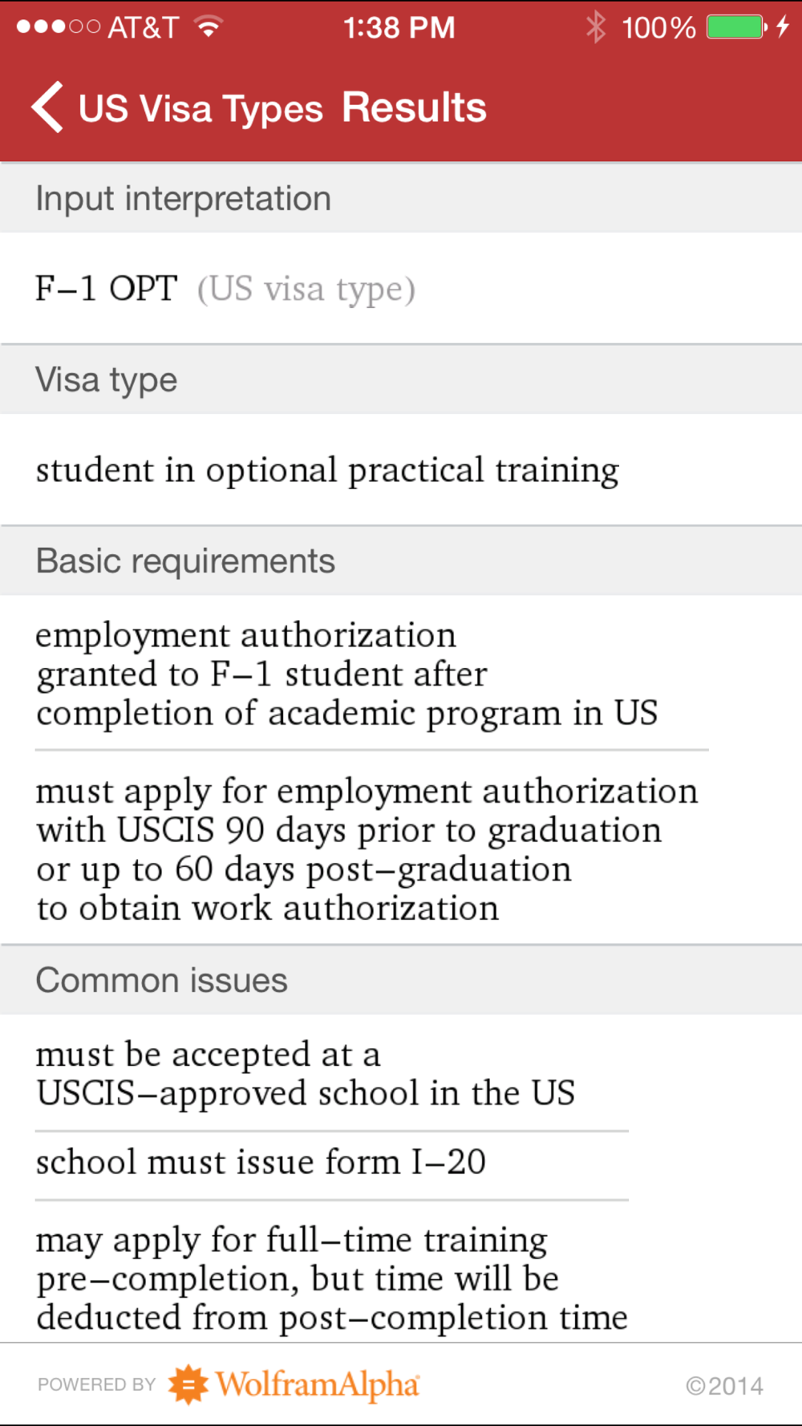Select the Basic requirements section header
The image size is (802, 1426).
coord(401,561)
